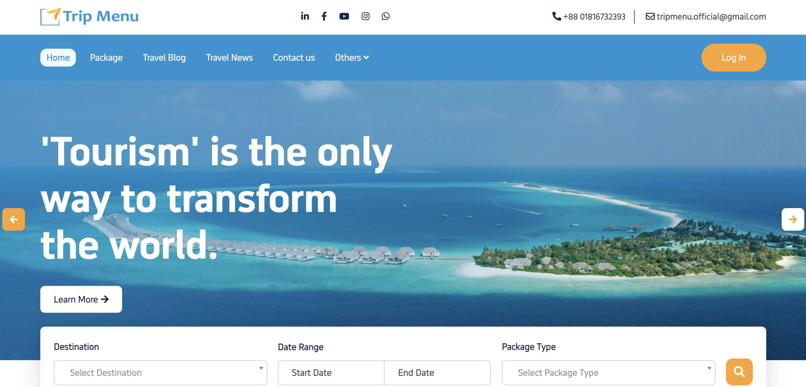The height and width of the screenshot is (387, 806).
Task: Open the YouTube channel icon
Action: point(344,16)
